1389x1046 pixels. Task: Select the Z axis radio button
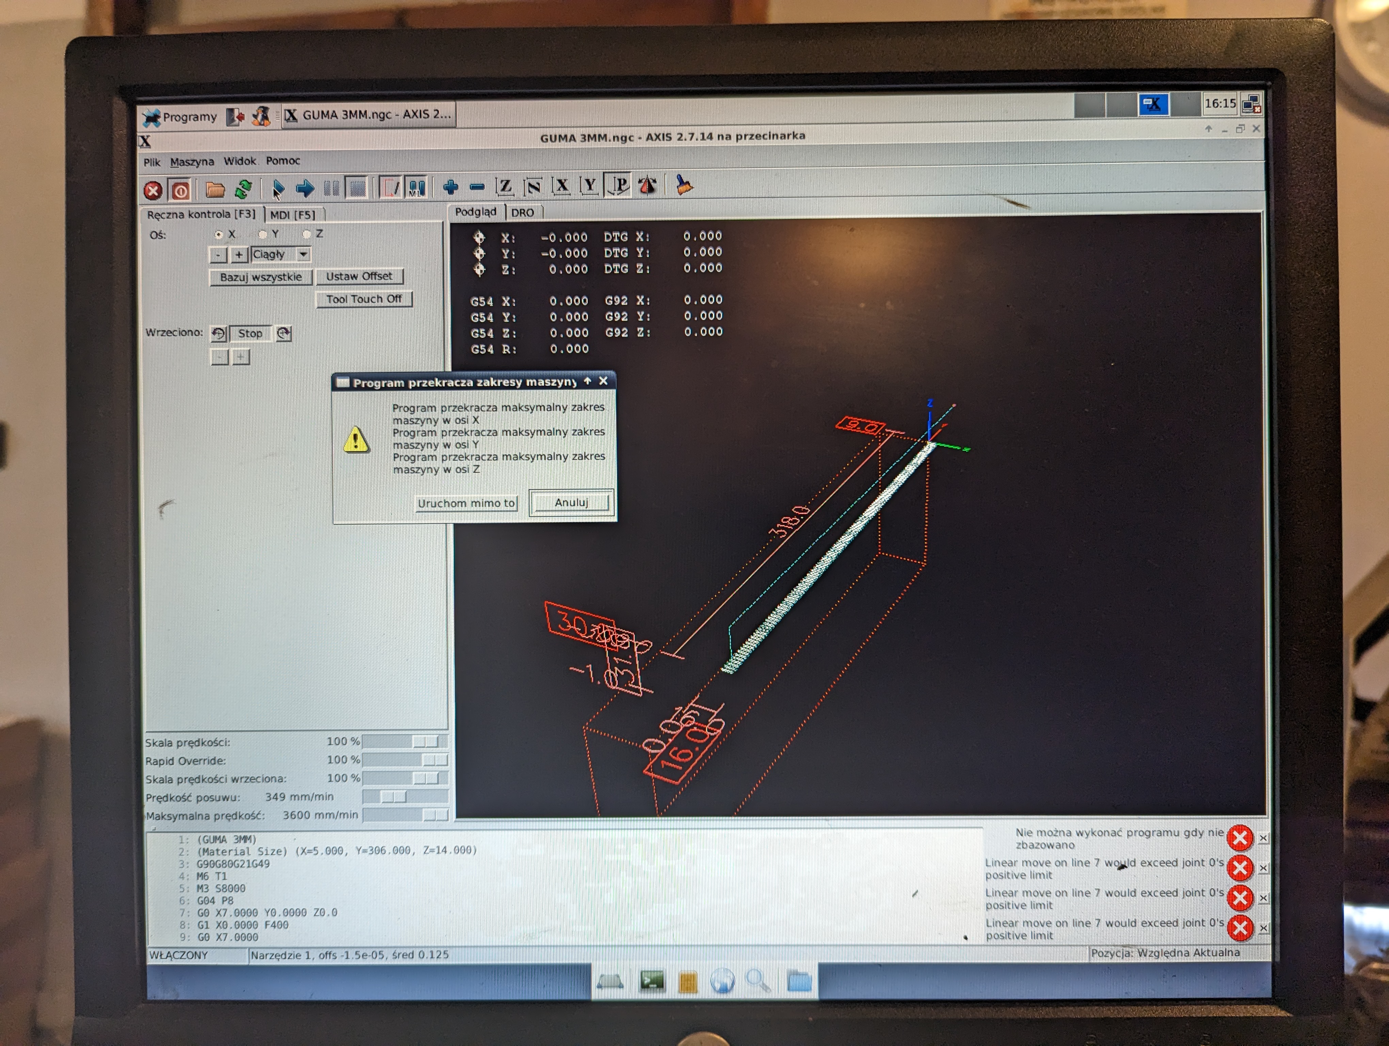point(307,234)
